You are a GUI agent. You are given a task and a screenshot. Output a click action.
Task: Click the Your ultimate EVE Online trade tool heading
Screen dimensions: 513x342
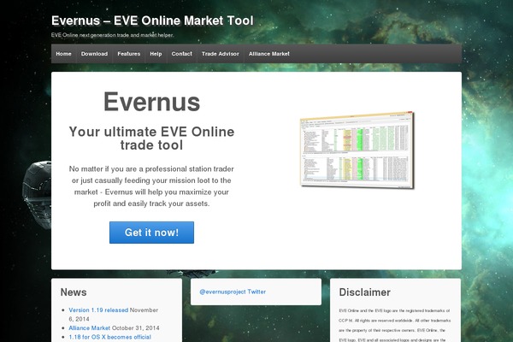(x=151, y=139)
